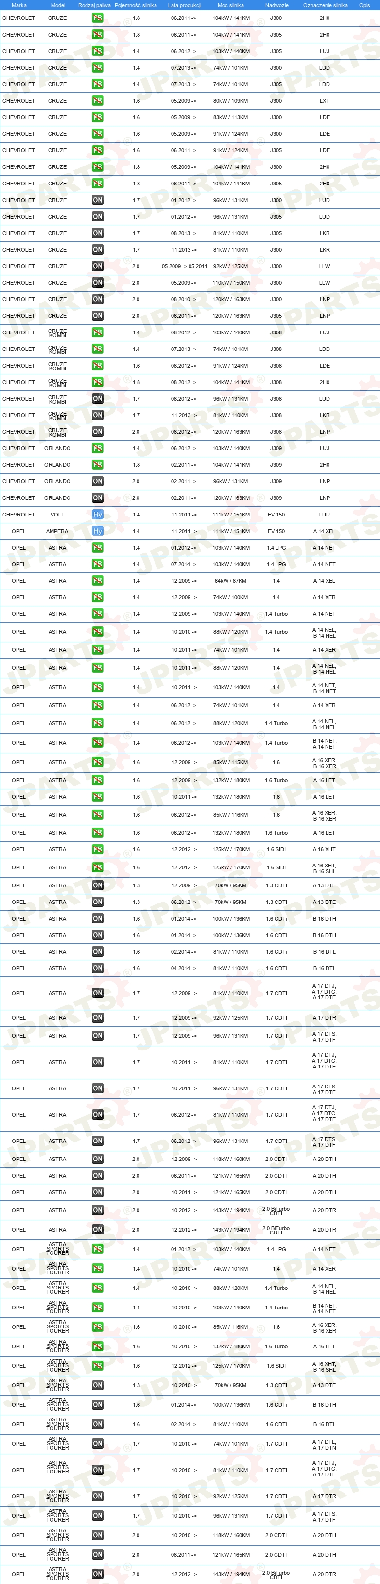380x1584 pixels.
Task: Select the Lata produkcji column header
Action: 185,5
